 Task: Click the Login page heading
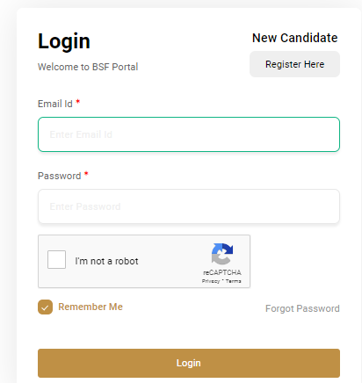tap(64, 41)
